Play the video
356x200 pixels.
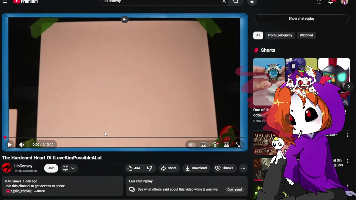click(x=10, y=145)
